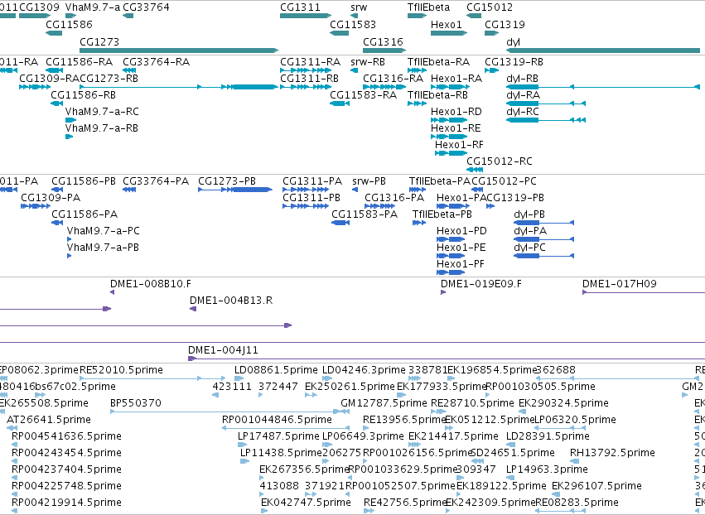Open the dyl-PC protein label
Viewport: 705px width, 515px height.
click(529, 248)
